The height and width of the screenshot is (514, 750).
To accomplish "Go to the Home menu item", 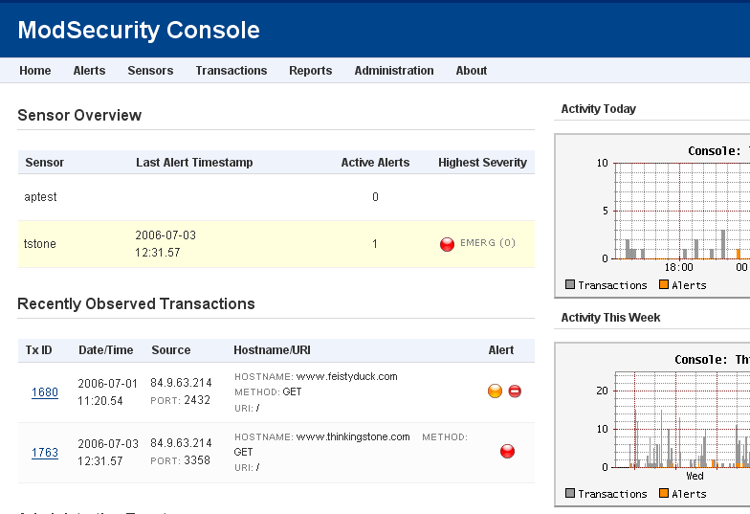I will click(x=35, y=71).
